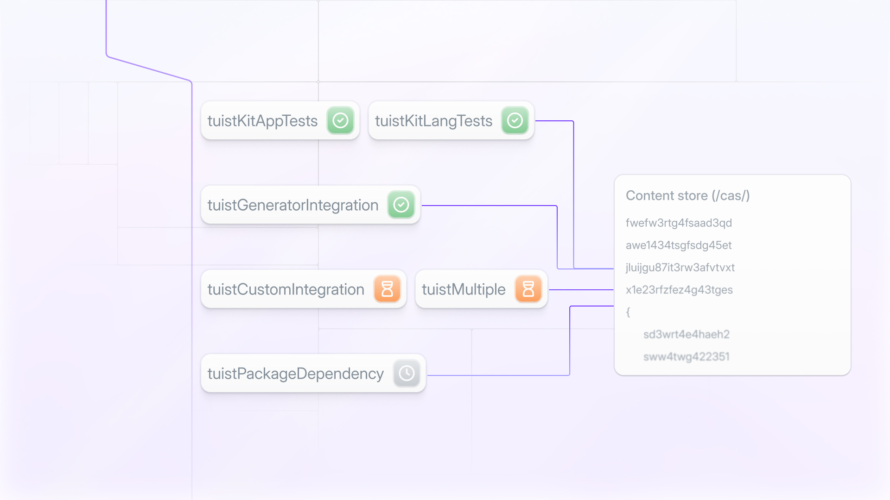The width and height of the screenshot is (890, 500).
Task: Click the green checkmark icon on tuistKitAppTests
Action: click(340, 120)
